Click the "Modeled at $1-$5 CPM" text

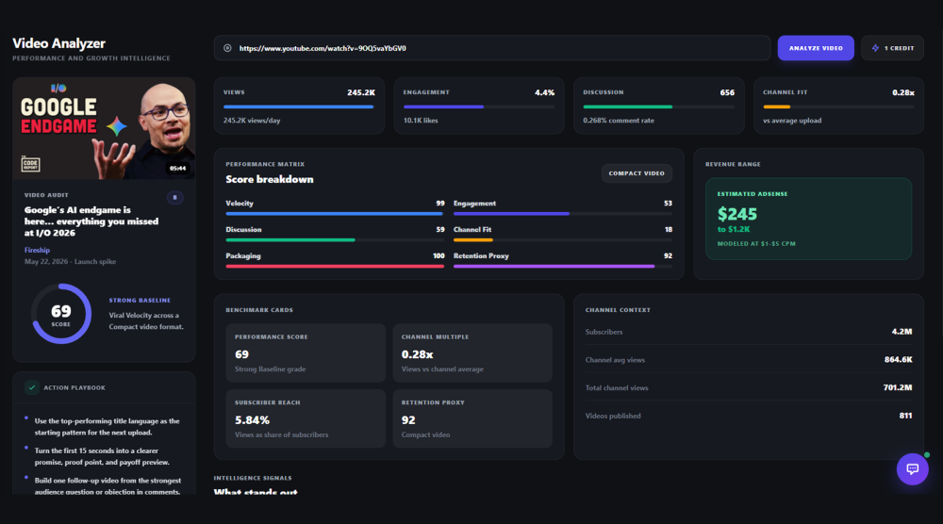pyautogui.click(x=756, y=244)
